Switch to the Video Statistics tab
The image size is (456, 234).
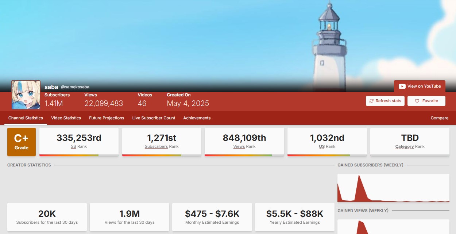point(66,118)
